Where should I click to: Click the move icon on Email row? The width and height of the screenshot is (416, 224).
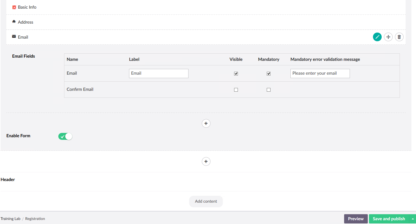388,37
